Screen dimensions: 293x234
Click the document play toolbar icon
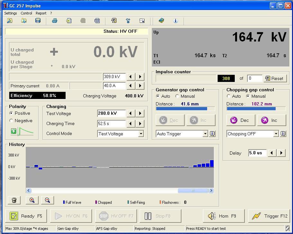[69, 21]
